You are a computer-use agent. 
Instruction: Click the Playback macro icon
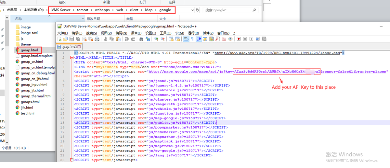coord(251,39)
